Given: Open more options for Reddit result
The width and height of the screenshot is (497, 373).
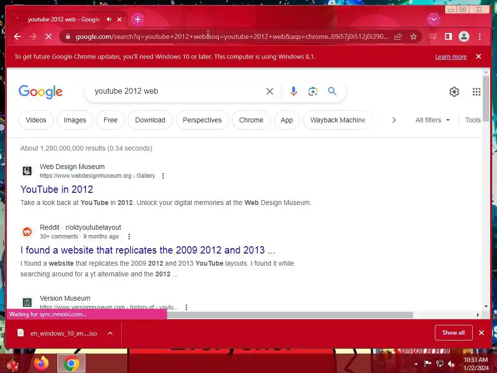Looking at the screenshot, I should 129,237.
